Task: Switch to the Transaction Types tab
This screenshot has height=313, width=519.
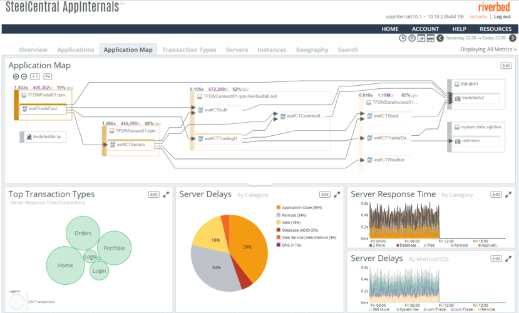Action: [x=189, y=49]
